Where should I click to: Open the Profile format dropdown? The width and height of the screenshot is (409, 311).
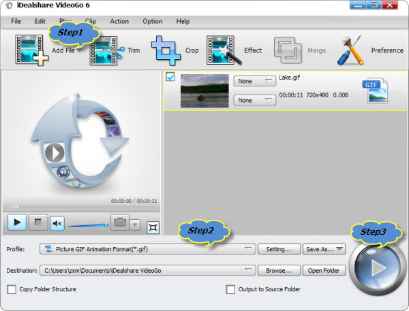pos(148,249)
